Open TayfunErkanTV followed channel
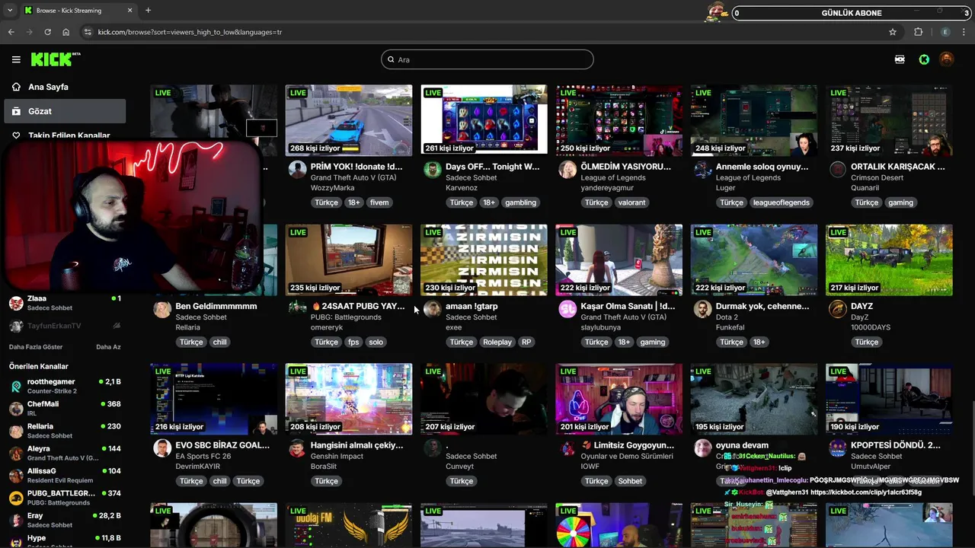 click(65, 326)
